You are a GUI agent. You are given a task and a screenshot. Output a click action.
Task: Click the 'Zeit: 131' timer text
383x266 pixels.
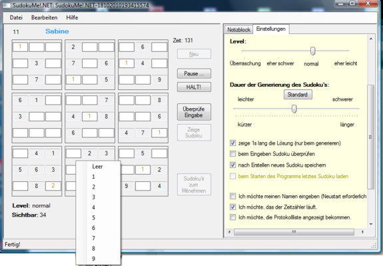[x=183, y=41]
